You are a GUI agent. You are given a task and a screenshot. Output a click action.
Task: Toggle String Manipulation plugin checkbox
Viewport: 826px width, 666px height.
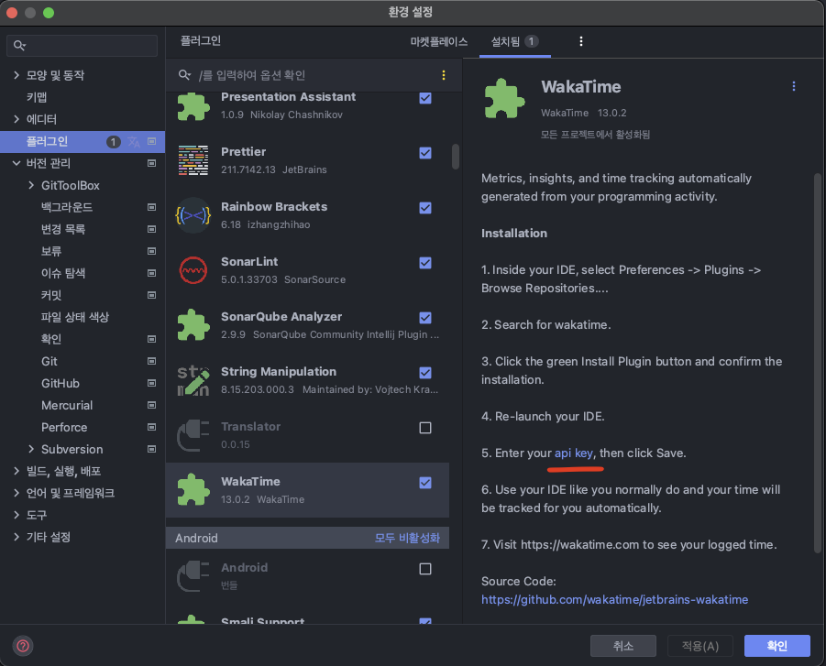[x=425, y=373]
